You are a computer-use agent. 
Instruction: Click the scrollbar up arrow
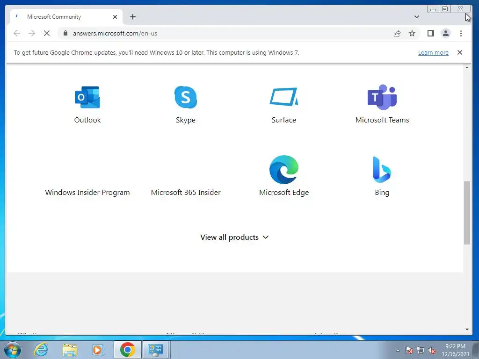[467, 67]
